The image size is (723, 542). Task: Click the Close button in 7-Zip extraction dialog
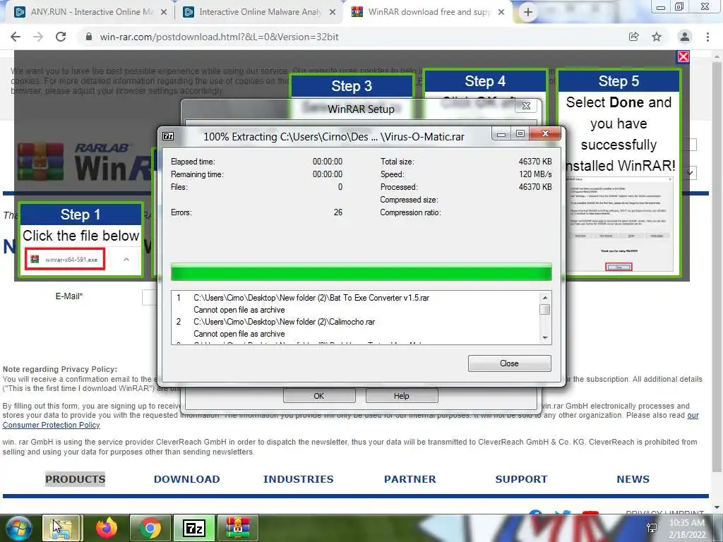click(x=509, y=363)
